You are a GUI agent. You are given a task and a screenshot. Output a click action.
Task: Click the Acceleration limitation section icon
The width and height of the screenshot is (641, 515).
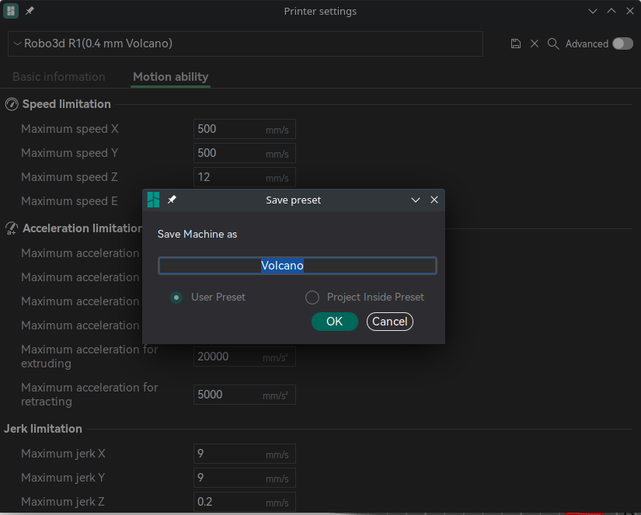(x=11, y=228)
